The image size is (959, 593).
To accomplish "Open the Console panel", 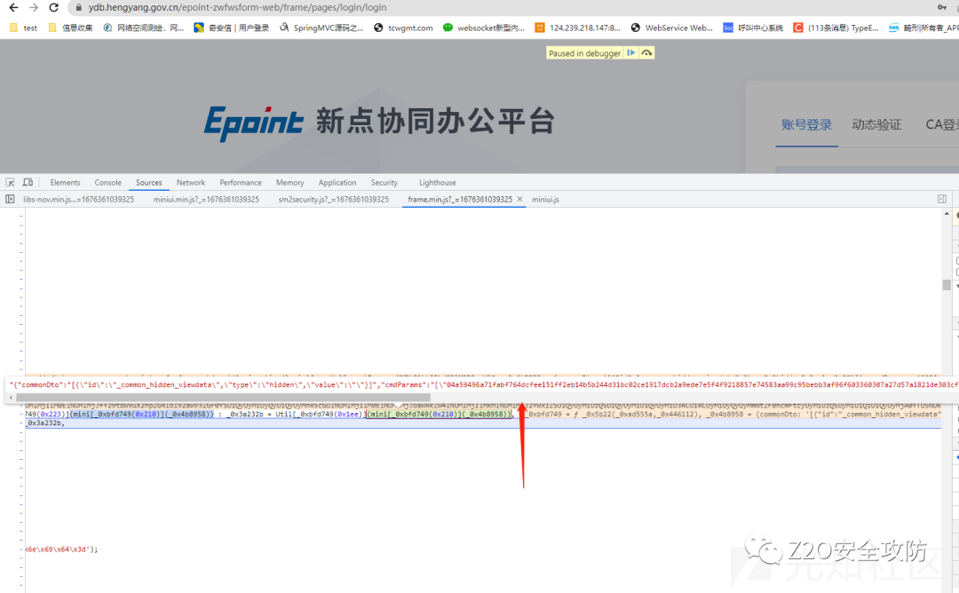I will point(107,183).
